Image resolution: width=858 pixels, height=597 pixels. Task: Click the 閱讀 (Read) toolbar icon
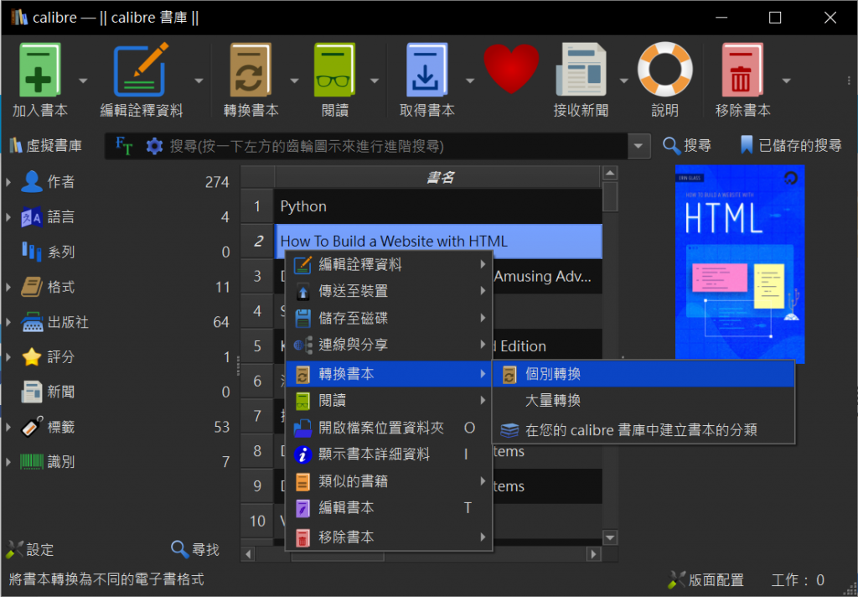[335, 70]
